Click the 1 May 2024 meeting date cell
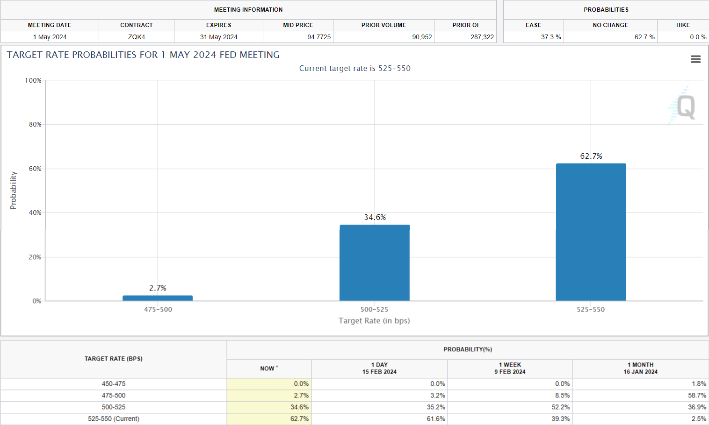Image resolution: width=709 pixels, height=425 pixels. (50, 37)
